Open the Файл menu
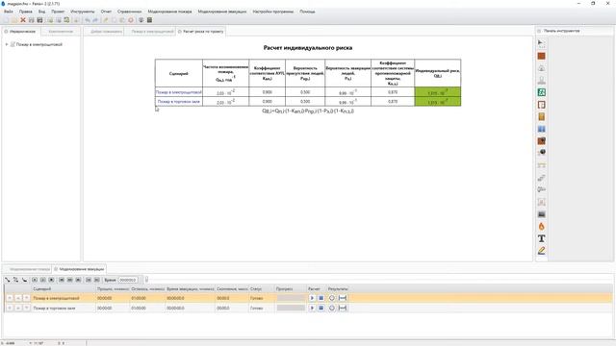The width and height of the screenshot is (616, 346). (9, 12)
